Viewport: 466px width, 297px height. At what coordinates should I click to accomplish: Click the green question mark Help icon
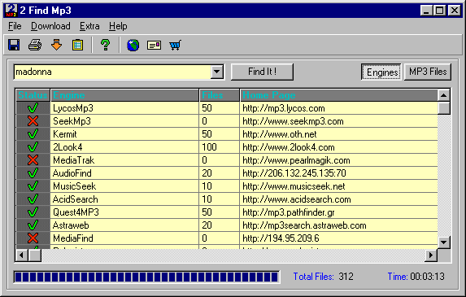point(105,46)
